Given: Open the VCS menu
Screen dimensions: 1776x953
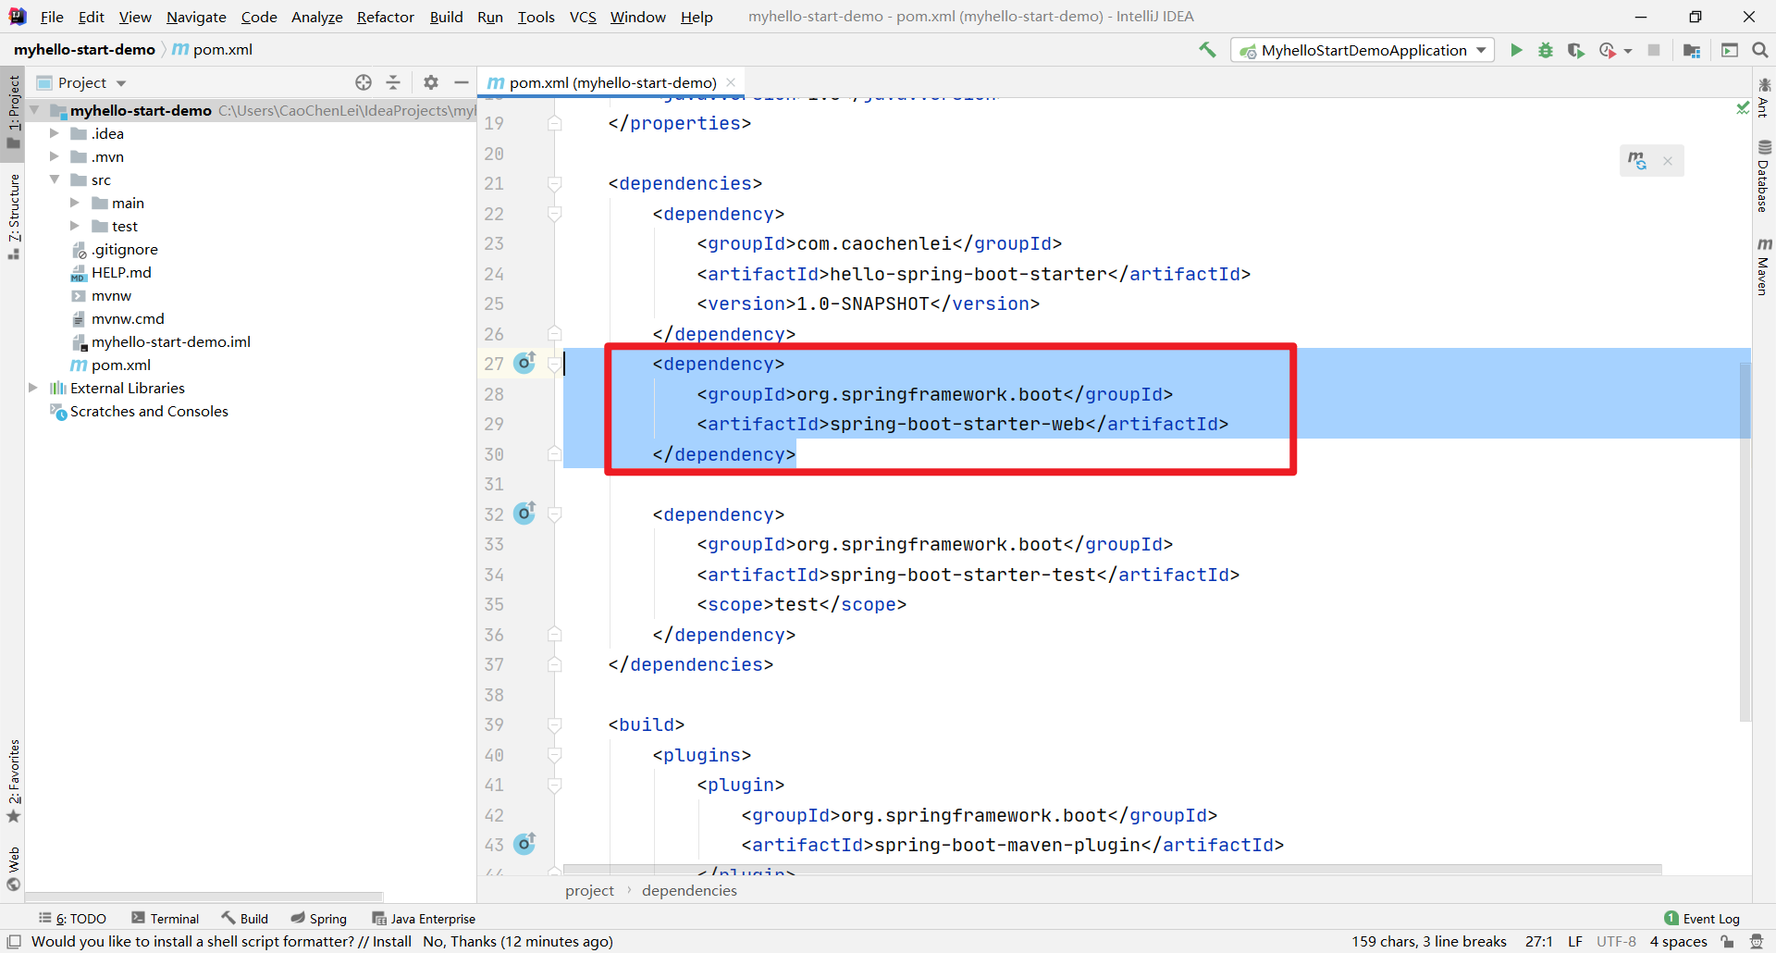Looking at the screenshot, I should tap(583, 17).
